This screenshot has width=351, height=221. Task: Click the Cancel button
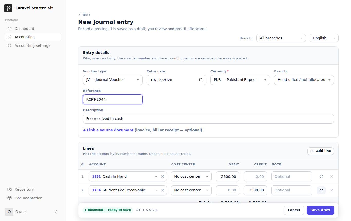(x=294, y=210)
